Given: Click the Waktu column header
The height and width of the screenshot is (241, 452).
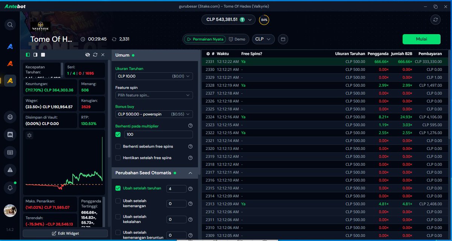Looking at the screenshot, I should 223,54.
